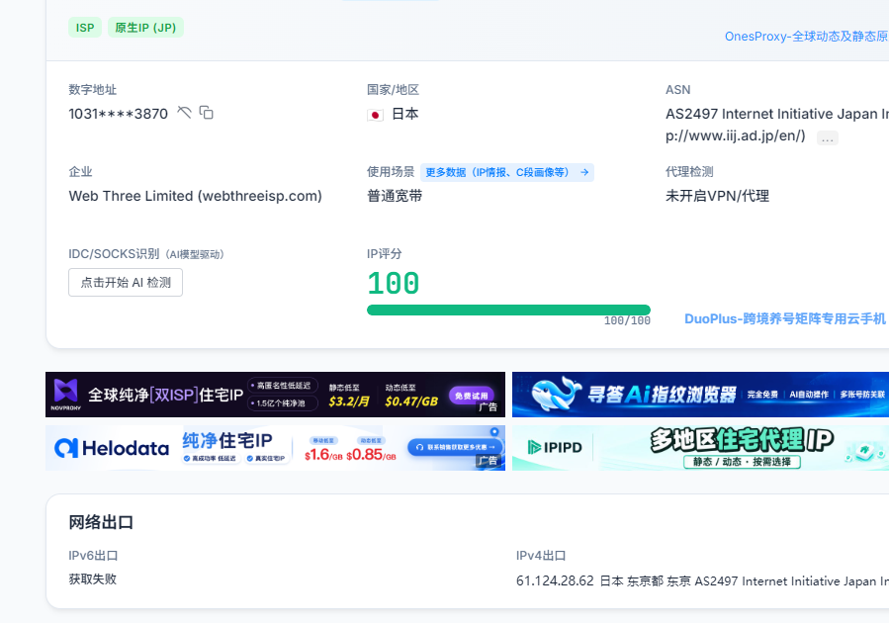Select the country value 日本
The image size is (889, 623).
[404, 114]
